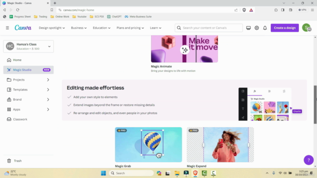317x178 pixels.
Task: Expand the Plans and pricing menu
Action: click(x=130, y=28)
